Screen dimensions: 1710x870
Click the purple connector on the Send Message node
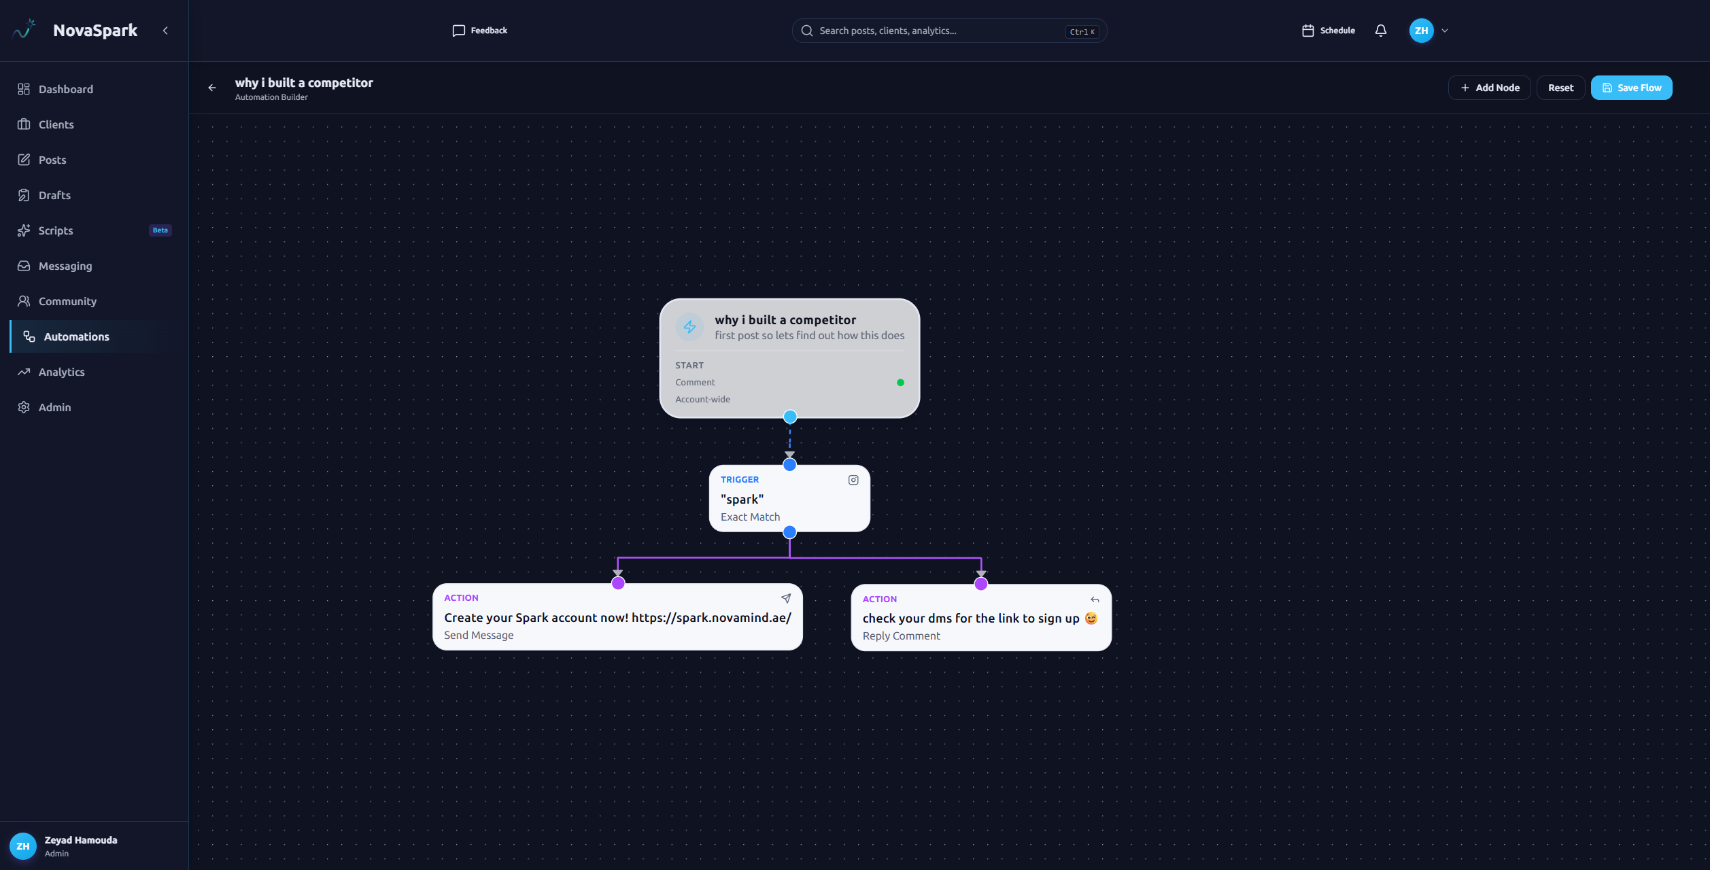618,583
